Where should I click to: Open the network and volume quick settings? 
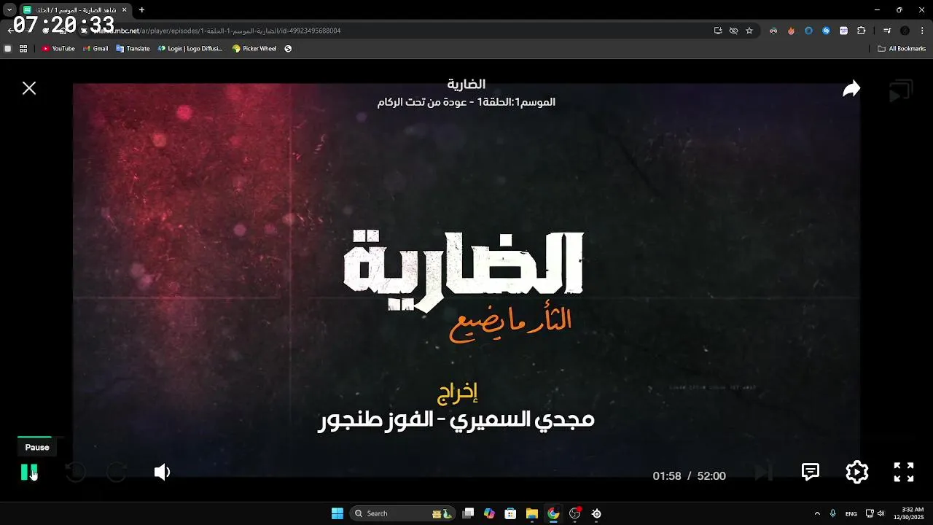[875, 513]
